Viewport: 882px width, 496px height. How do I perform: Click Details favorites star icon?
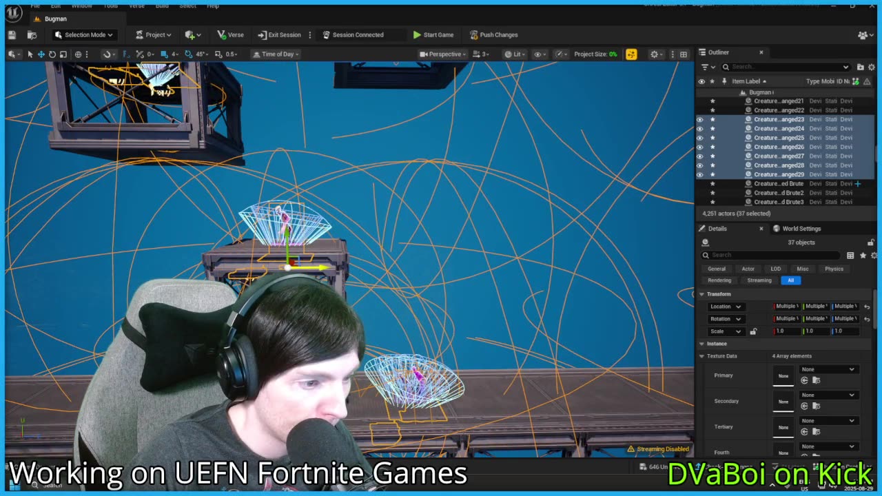coord(863,255)
